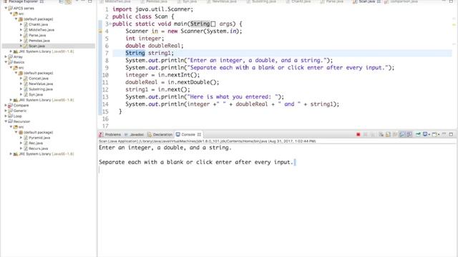
Task: Select Substring.java in Package Explorer tree
Action: (x=41, y=89)
